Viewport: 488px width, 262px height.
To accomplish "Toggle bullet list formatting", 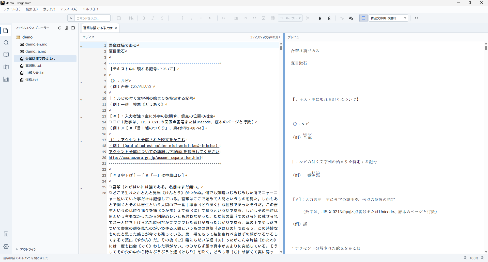I will pyautogui.click(x=175, y=18).
